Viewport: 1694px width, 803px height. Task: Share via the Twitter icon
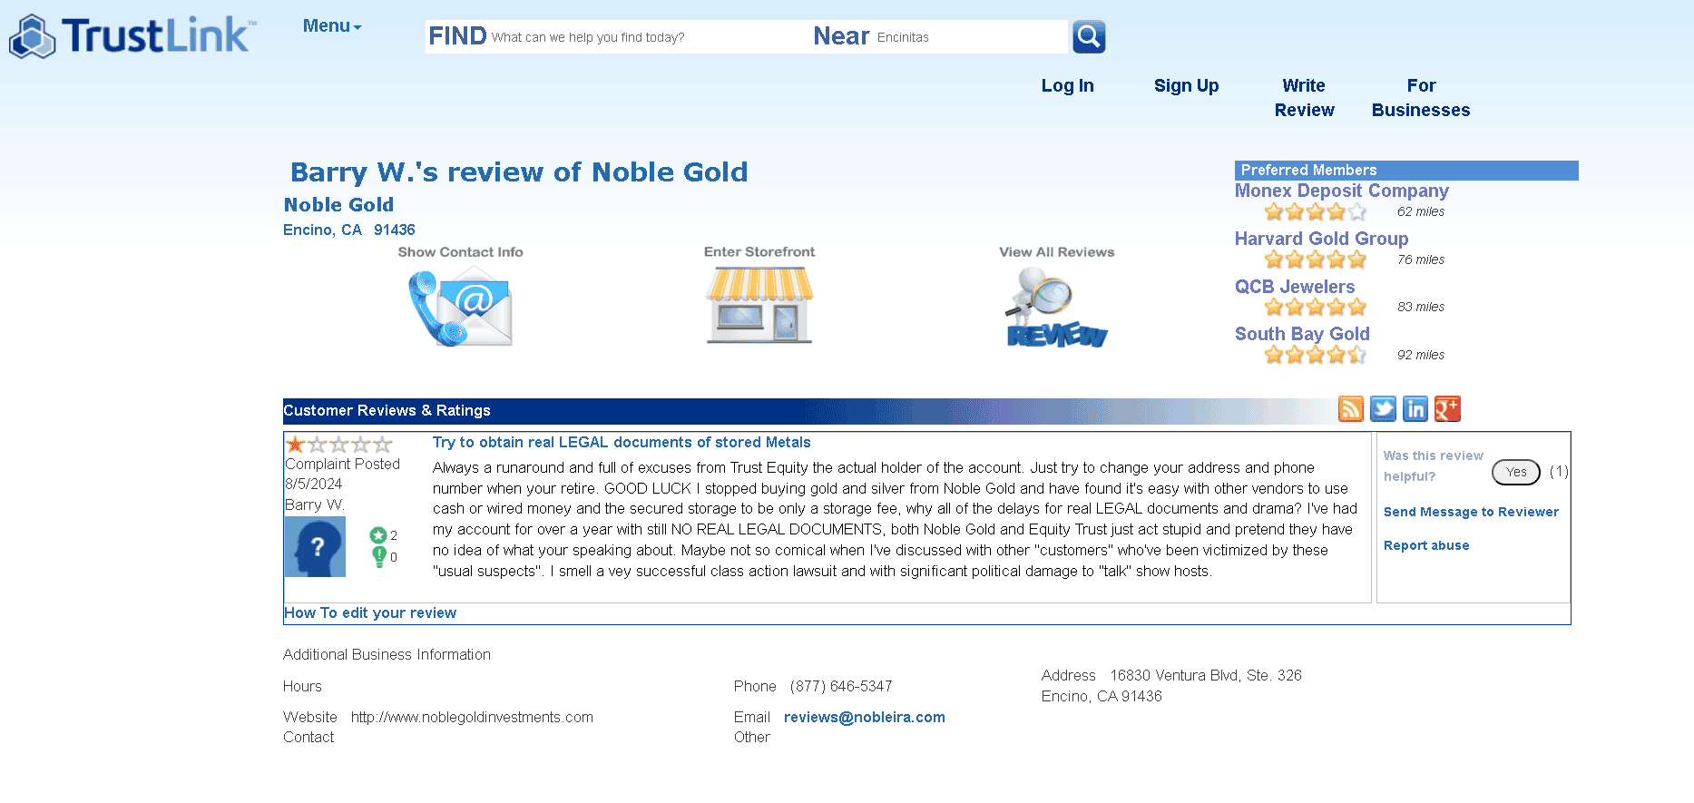[x=1383, y=409]
